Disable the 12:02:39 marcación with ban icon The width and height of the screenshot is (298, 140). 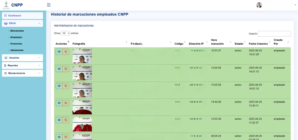[66, 120]
